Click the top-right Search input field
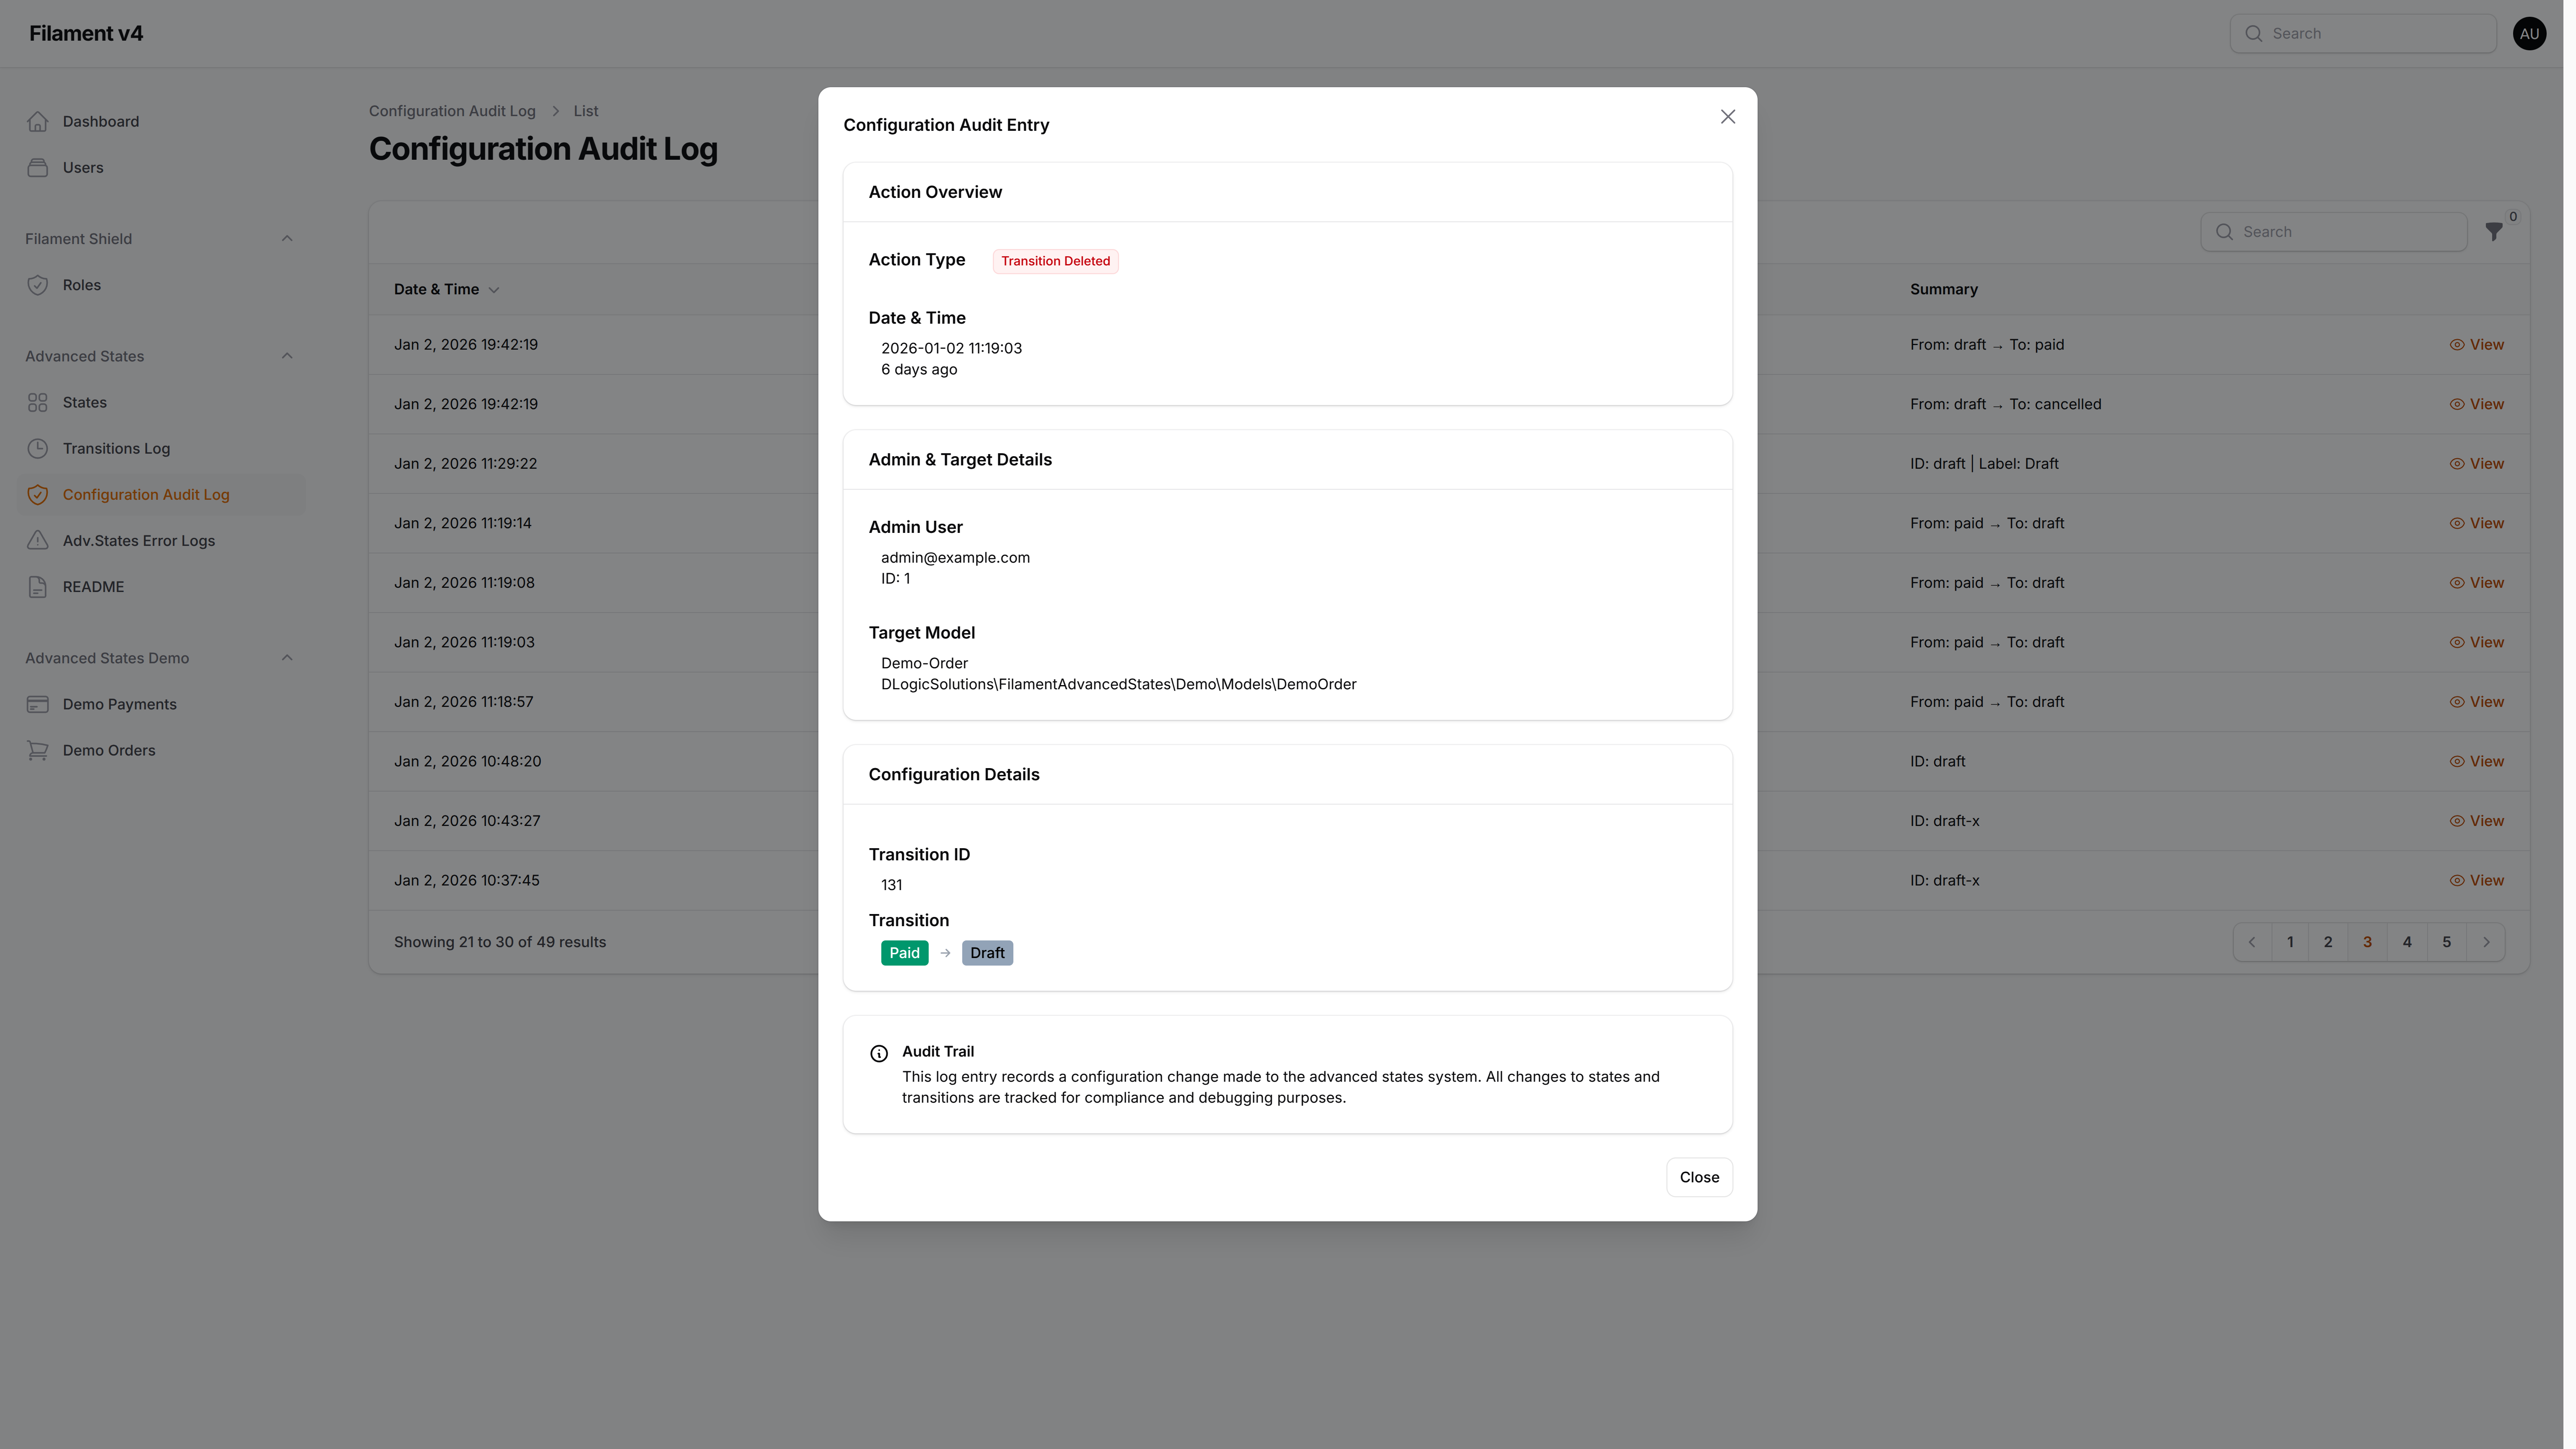The image size is (2576, 1449). (x=2364, y=33)
